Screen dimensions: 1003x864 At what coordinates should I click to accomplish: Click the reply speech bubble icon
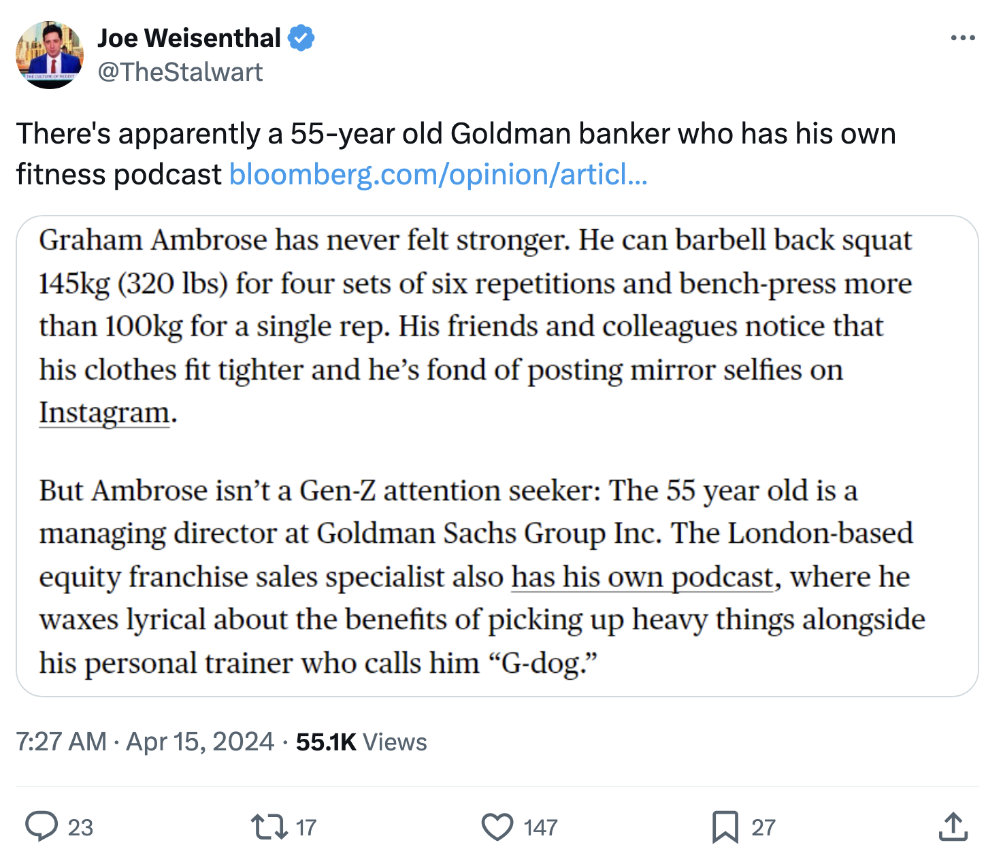point(42,827)
